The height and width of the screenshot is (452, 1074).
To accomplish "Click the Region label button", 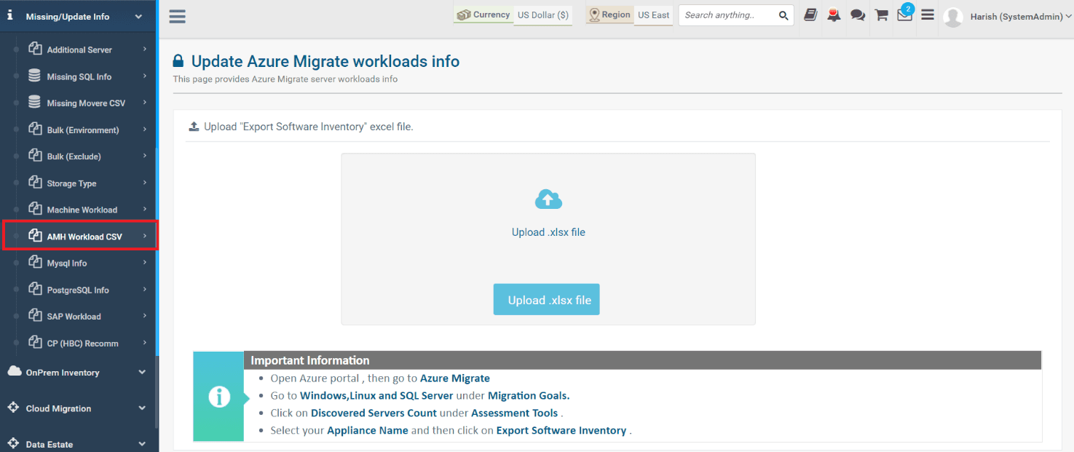I will click(x=610, y=15).
